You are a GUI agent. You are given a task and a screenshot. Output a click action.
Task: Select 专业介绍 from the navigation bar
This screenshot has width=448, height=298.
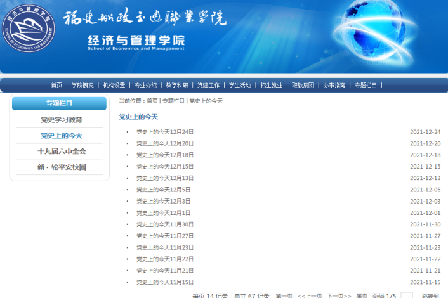pyautogui.click(x=145, y=86)
